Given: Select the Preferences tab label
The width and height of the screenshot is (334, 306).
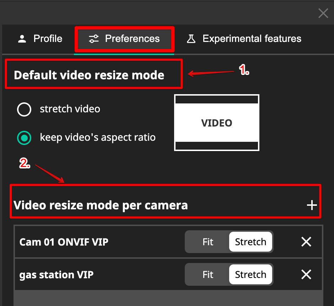Looking at the screenshot, I should (132, 39).
